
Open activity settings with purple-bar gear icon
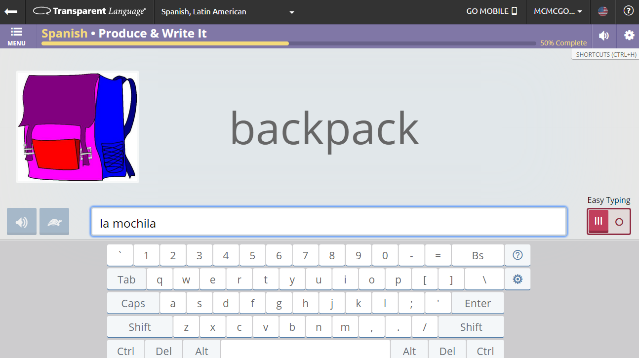pos(628,36)
